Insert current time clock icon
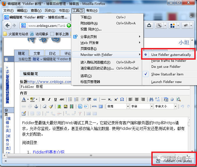This screenshot has width=197, height=167. coord(172,99)
